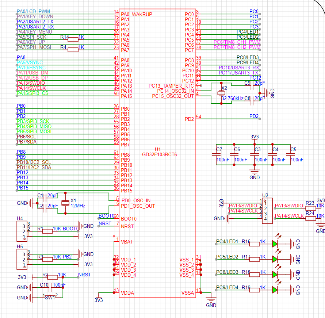
Task: Select 3V3 power label above capacitors
Action: click(255, 137)
